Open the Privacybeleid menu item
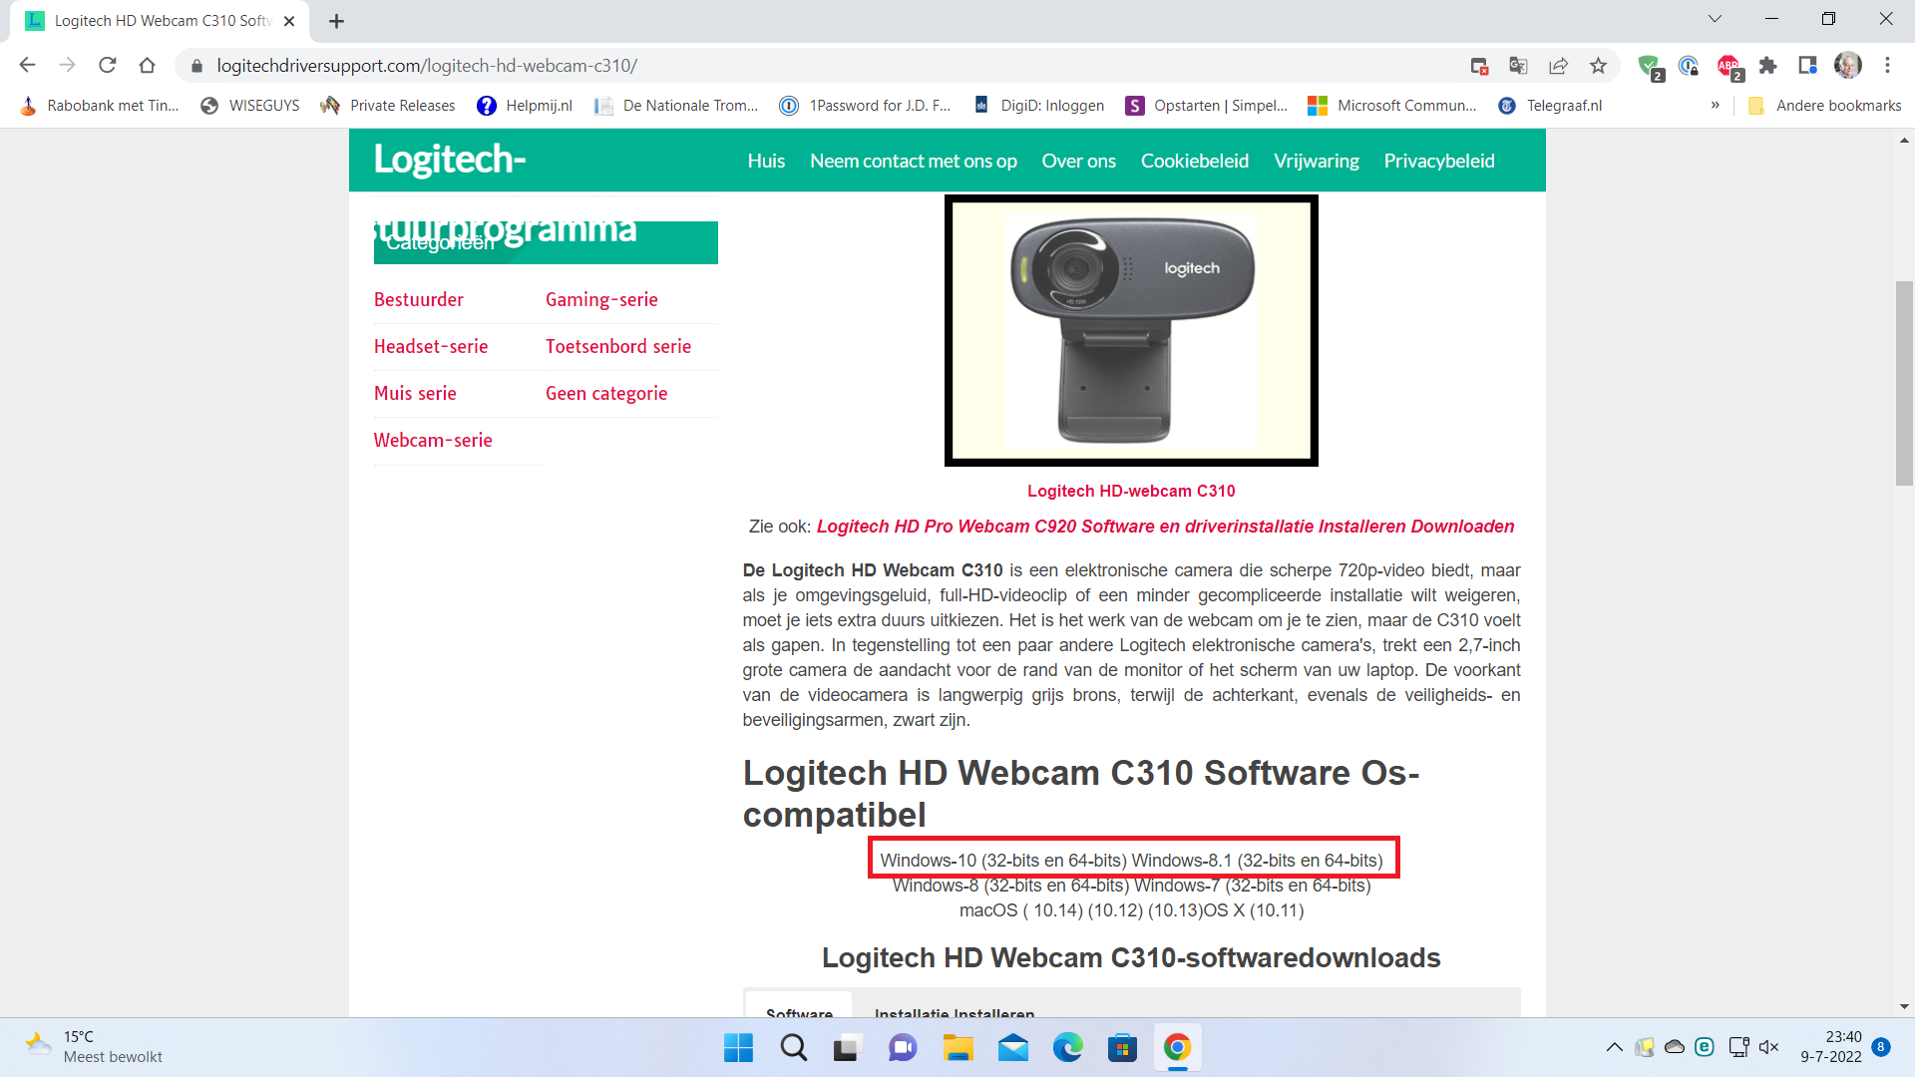The height and width of the screenshot is (1077, 1915). click(1439, 162)
